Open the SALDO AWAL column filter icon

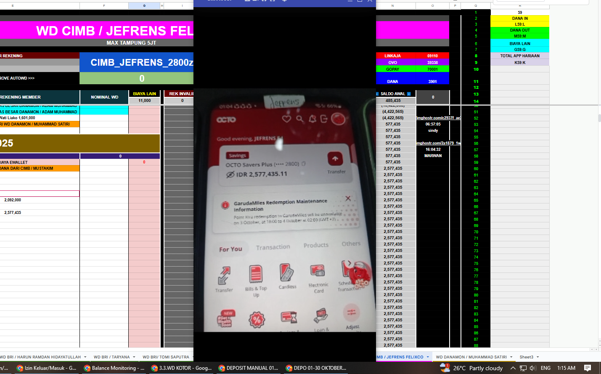(x=409, y=94)
